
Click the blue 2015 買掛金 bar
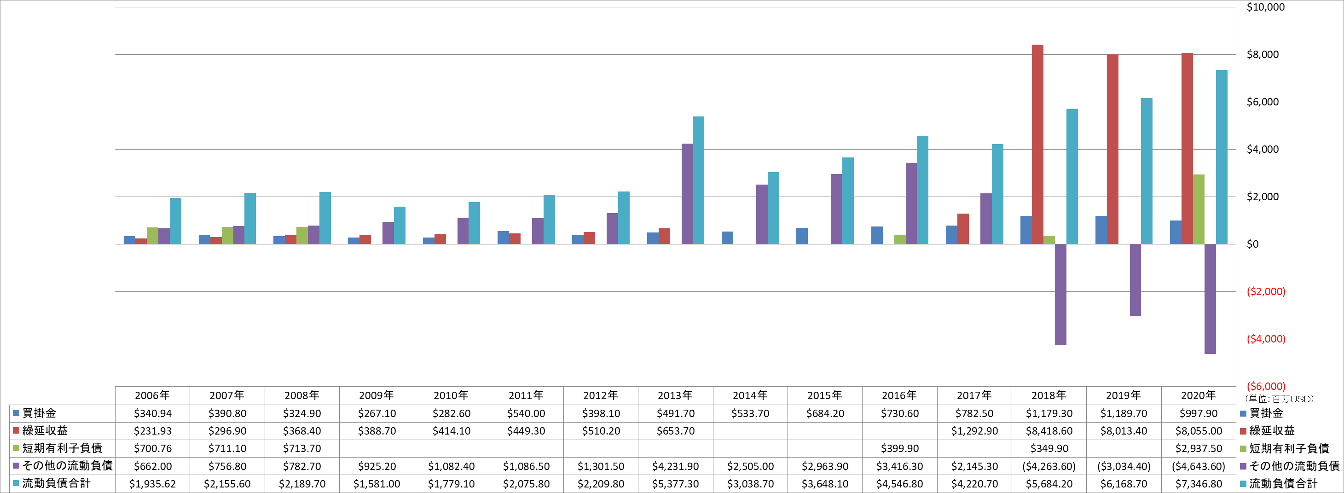pyautogui.click(x=802, y=236)
